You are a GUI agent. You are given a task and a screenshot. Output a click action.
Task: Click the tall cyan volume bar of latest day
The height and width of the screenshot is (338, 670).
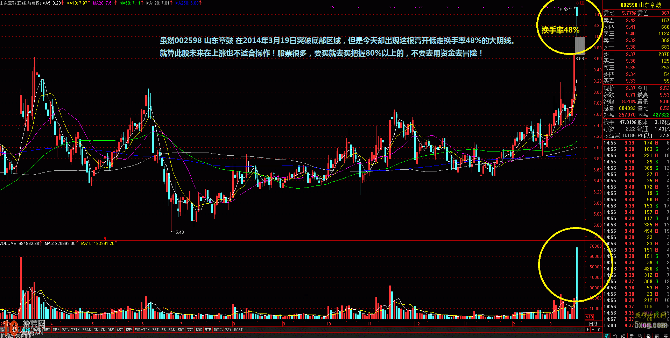[577, 283]
